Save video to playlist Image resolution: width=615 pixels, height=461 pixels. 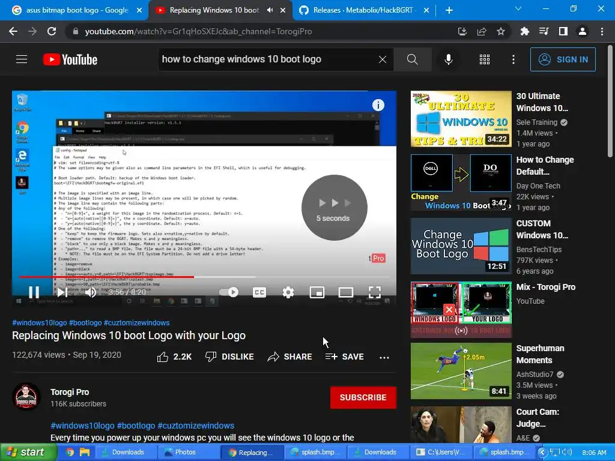click(x=344, y=357)
